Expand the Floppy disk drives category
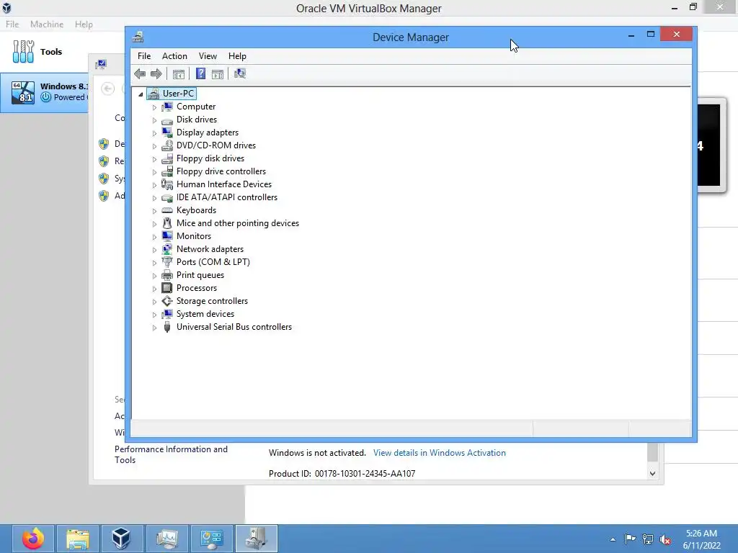 (154, 159)
